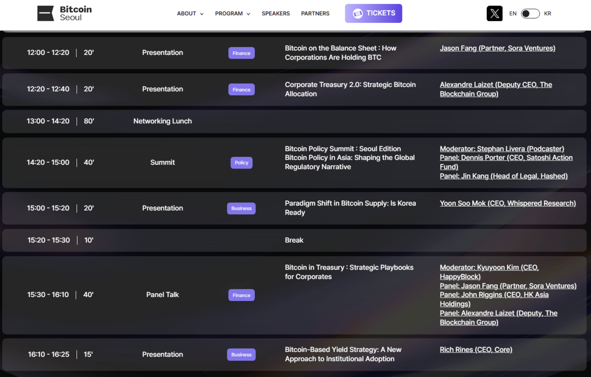Open Panel: Dennis Porter speaker link
591x377 pixels.
[506, 162]
